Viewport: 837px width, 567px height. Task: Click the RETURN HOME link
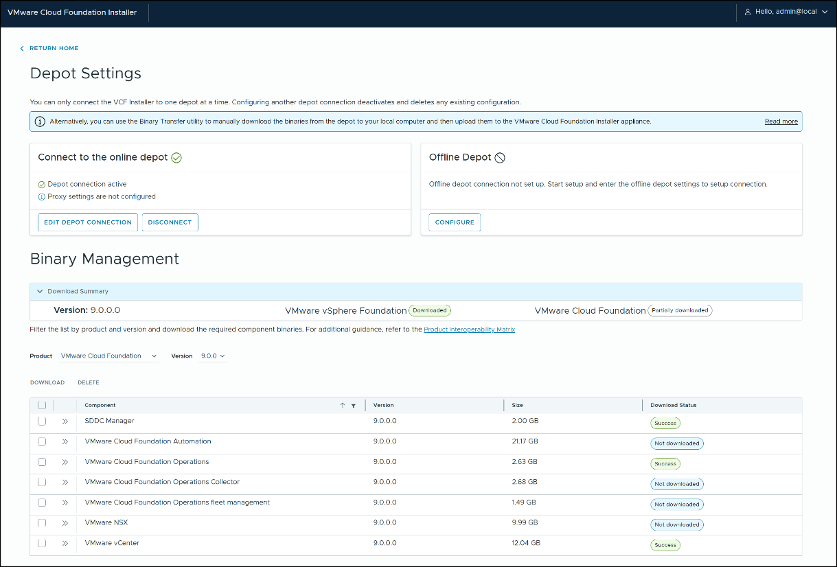(54, 48)
